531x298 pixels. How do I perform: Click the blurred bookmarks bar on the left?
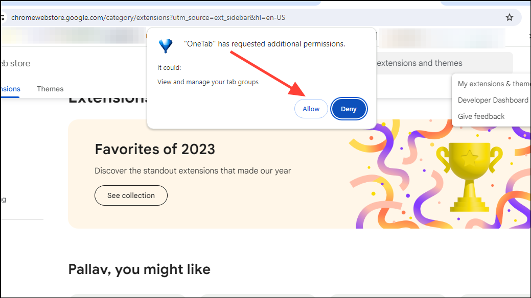(x=73, y=36)
